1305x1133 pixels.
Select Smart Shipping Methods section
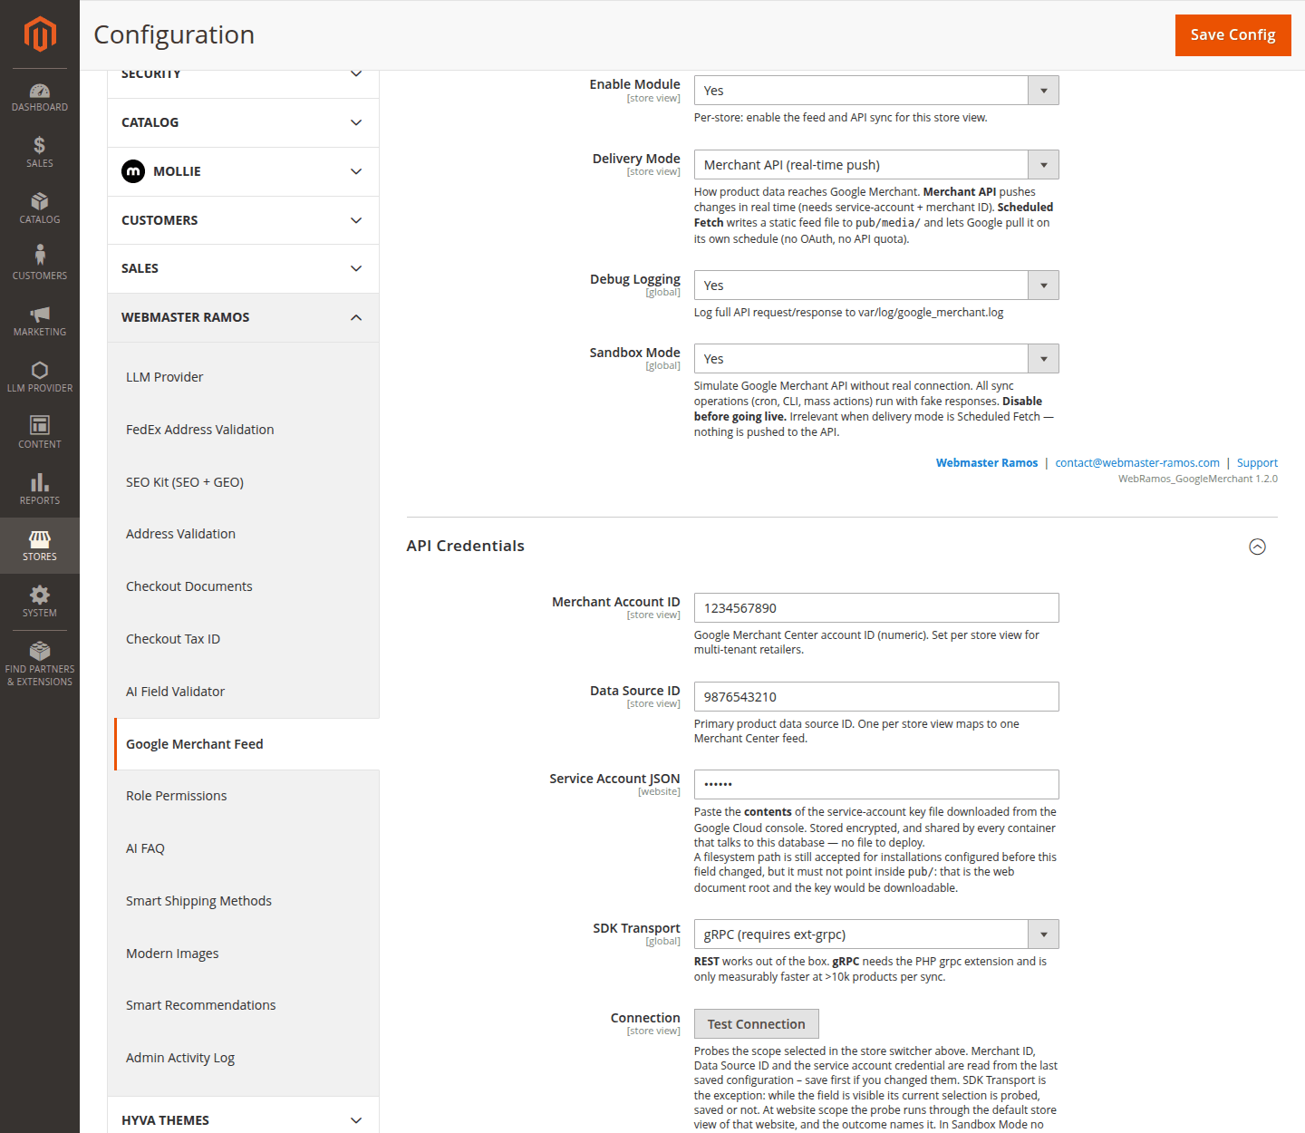tap(243, 901)
